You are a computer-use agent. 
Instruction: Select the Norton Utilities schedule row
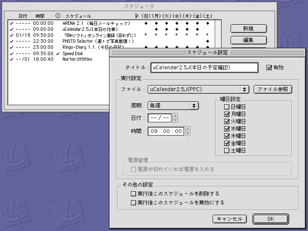(x=59, y=59)
